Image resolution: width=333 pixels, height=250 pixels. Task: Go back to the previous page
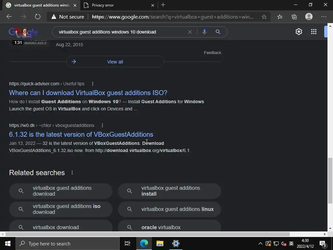pyautogui.click(x=9, y=17)
